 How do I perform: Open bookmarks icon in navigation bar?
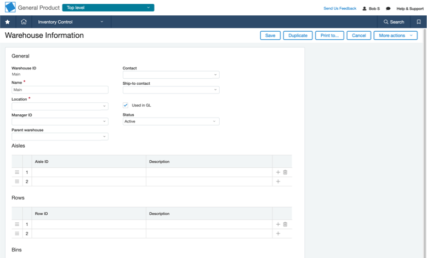coord(419,22)
